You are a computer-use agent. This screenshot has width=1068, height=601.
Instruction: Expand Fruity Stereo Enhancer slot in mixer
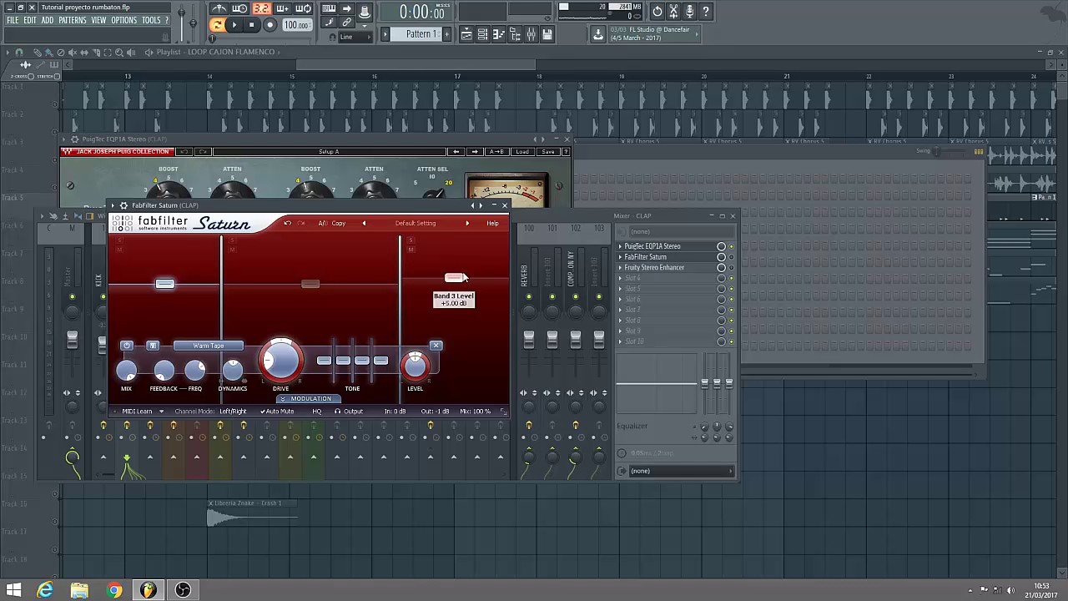point(620,268)
